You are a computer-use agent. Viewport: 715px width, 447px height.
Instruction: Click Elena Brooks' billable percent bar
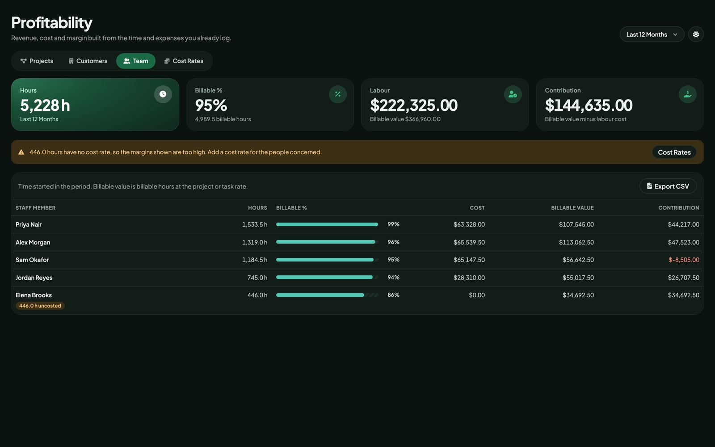pos(328,295)
